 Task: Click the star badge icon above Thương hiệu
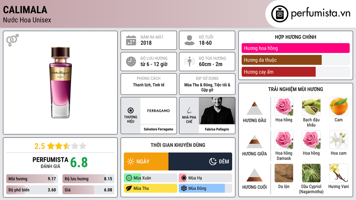(x=131, y=110)
